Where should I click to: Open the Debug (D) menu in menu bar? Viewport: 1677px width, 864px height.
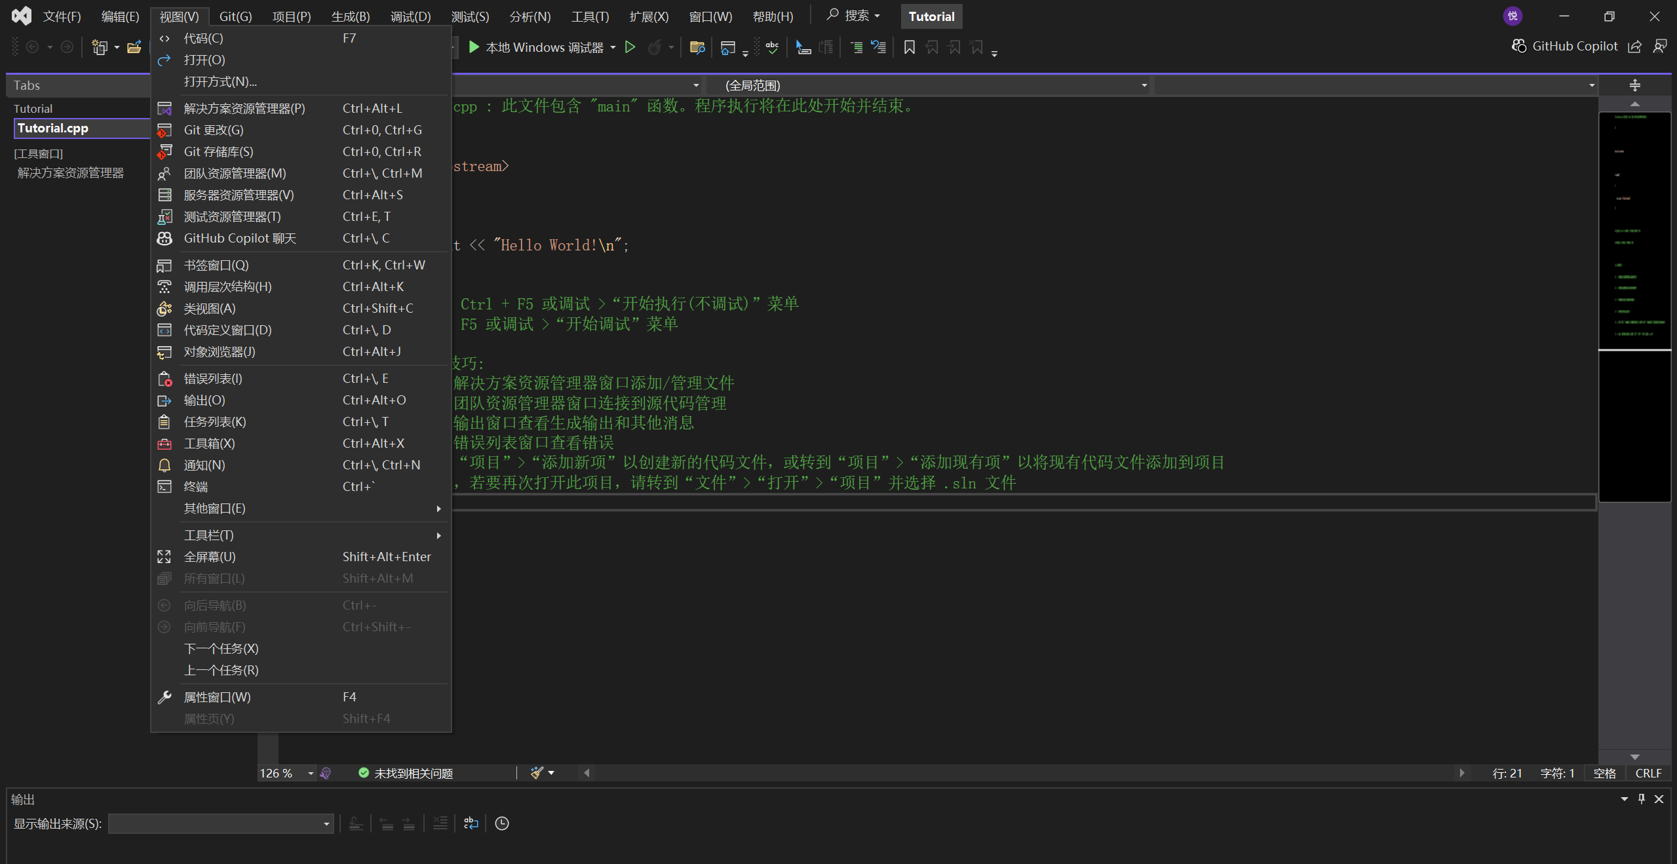point(411,16)
